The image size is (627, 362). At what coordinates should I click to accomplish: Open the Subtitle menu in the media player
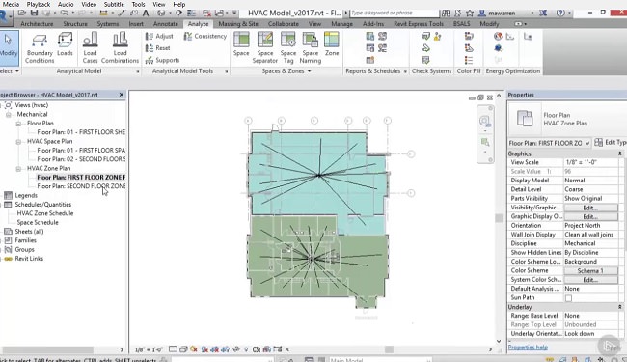point(114,5)
